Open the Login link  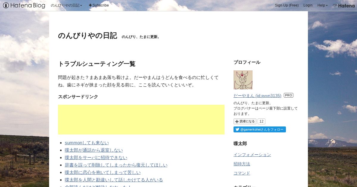tap(308, 5)
